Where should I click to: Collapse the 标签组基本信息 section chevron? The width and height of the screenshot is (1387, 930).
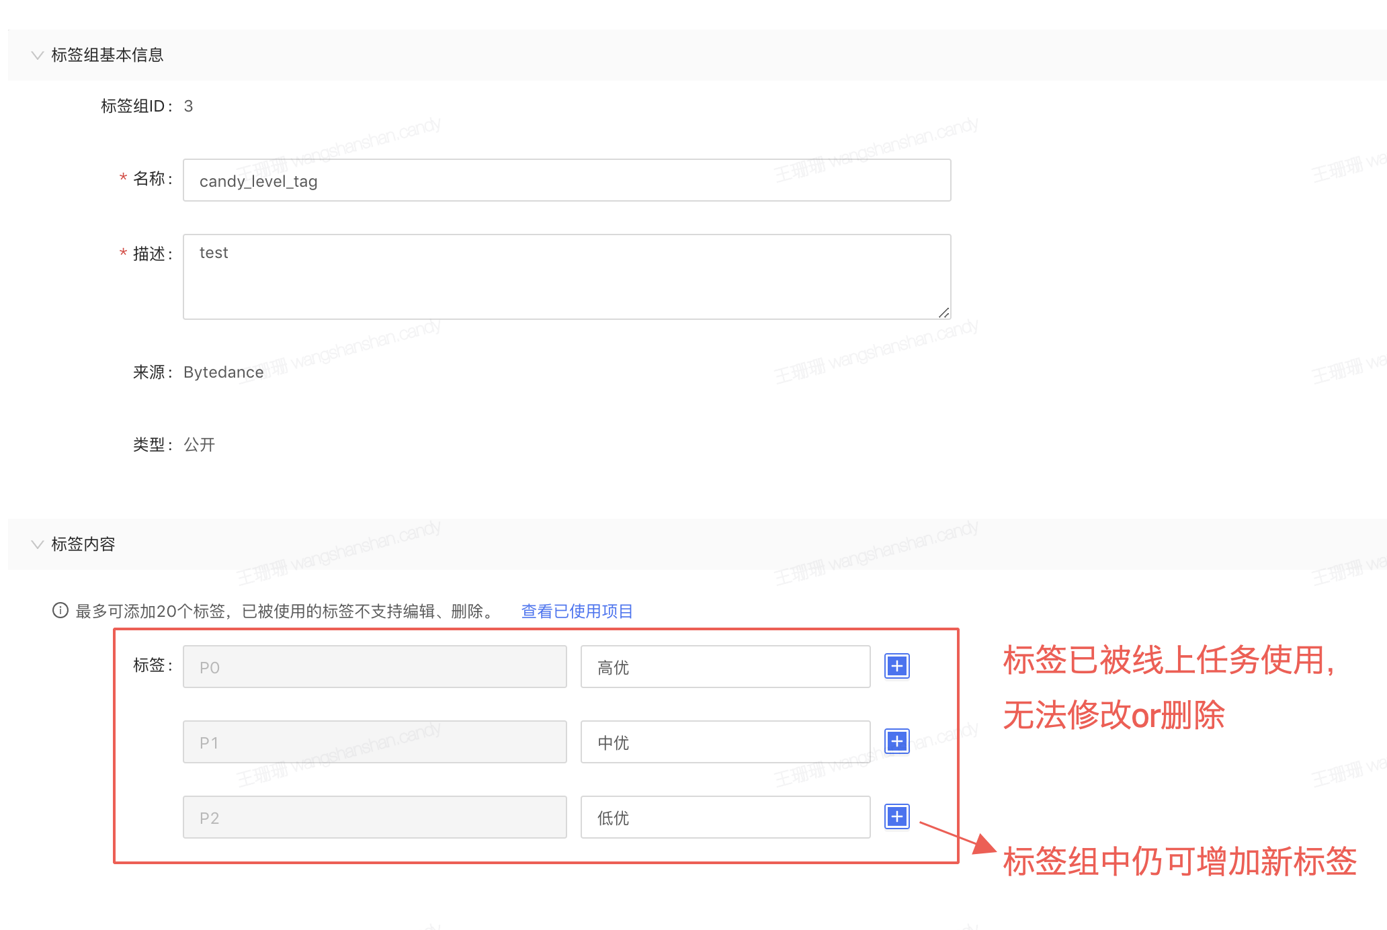point(38,55)
